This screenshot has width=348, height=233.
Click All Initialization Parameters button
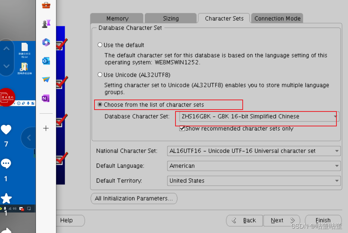134,198
